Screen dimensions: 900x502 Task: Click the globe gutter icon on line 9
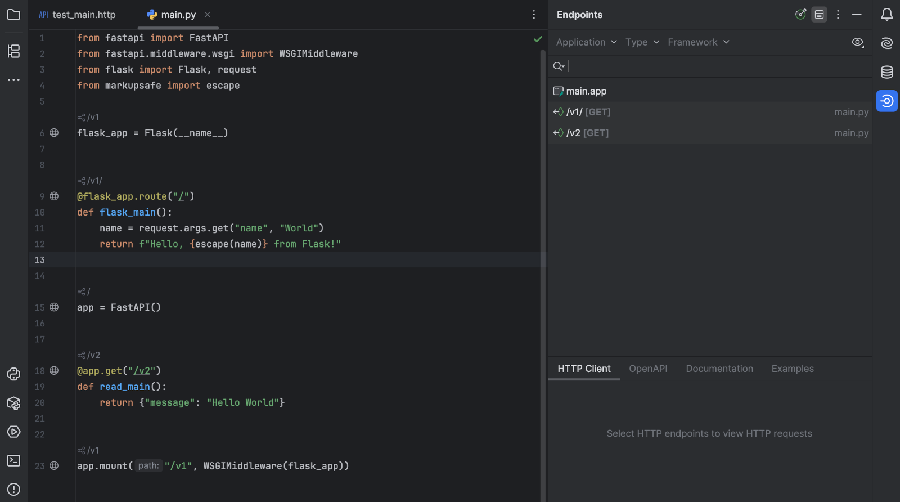click(x=54, y=196)
